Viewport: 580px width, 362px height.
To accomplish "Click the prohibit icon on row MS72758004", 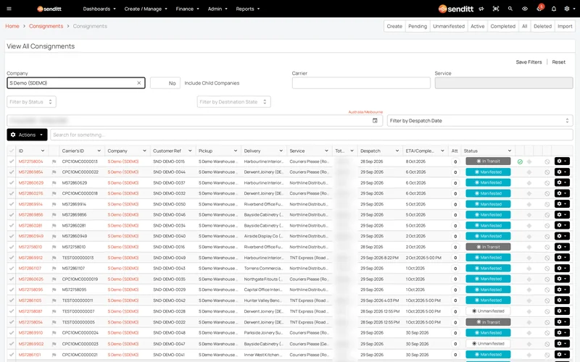I will 547,161.
